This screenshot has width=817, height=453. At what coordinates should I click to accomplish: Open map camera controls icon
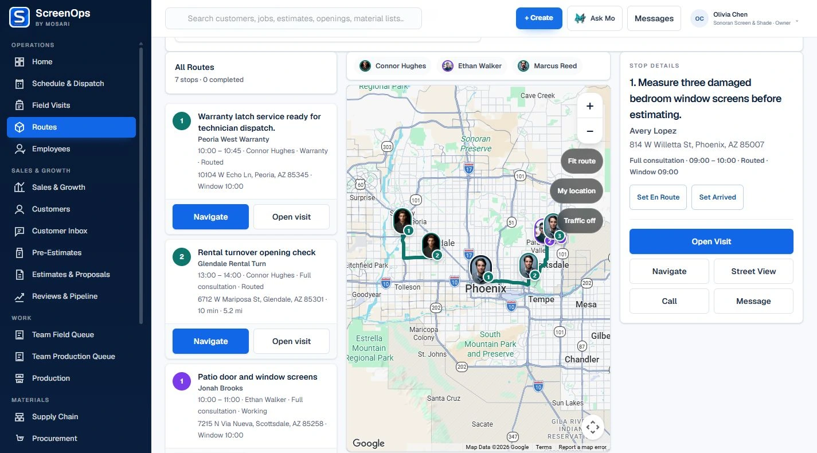(593, 427)
